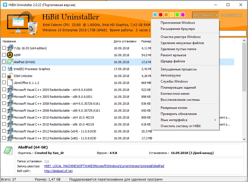248x182 pixels.
Task: Select the LibreOffice 6.1.1.2 checkbox
Action: point(4,83)
